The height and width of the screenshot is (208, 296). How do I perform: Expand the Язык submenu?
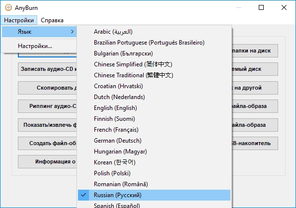click(x=39, y=32)
